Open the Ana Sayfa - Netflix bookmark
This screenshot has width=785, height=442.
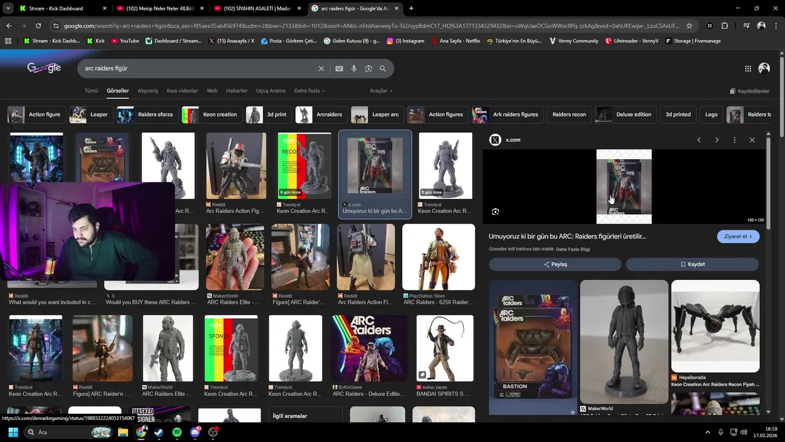pyautogui.click(x=456, y=41)
